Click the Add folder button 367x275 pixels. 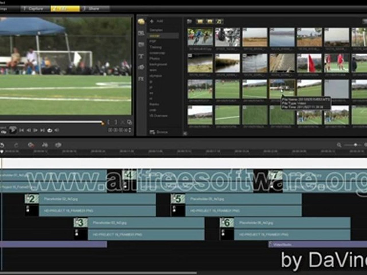point(156,21)
